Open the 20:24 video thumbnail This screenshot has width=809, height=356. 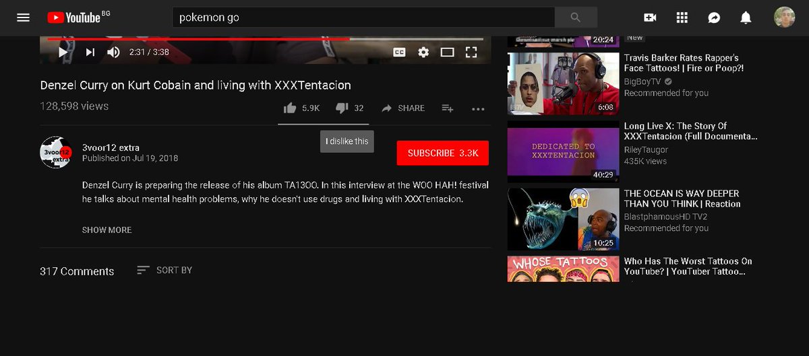(563, 42)
